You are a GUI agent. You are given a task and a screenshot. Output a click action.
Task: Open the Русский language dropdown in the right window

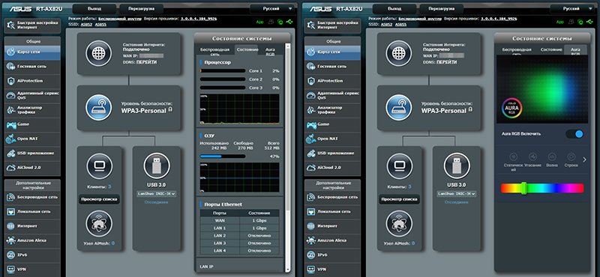(572, 8)
